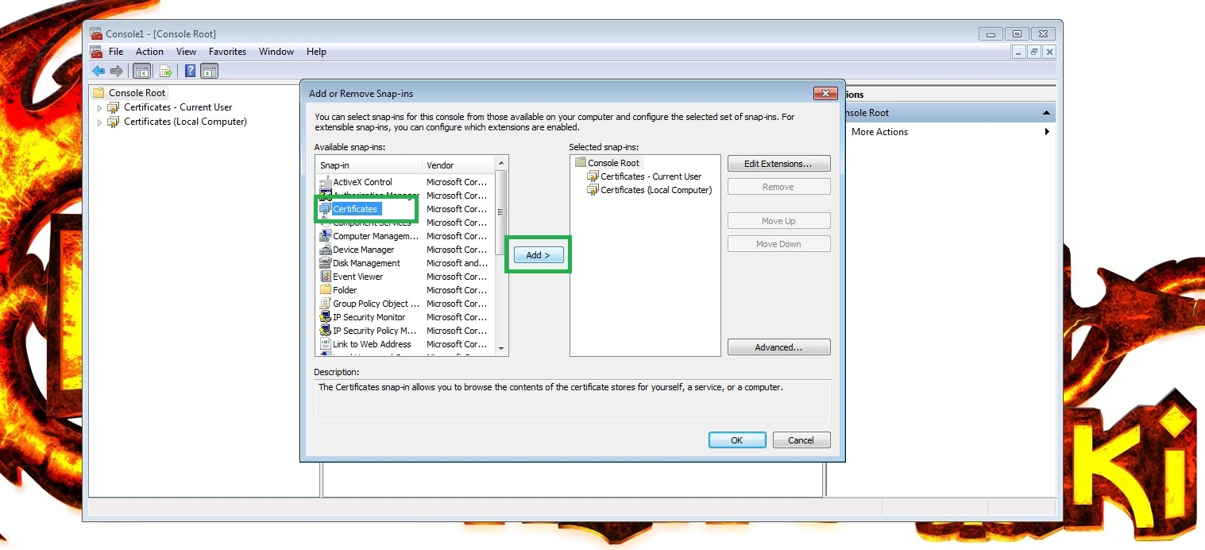
Task: Click the MMC toolbox icon beside File menu
Action: point(96,52)
